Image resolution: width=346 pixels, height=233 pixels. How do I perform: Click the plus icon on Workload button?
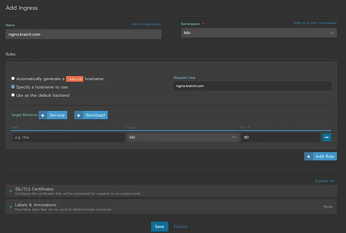pos(78,115)
